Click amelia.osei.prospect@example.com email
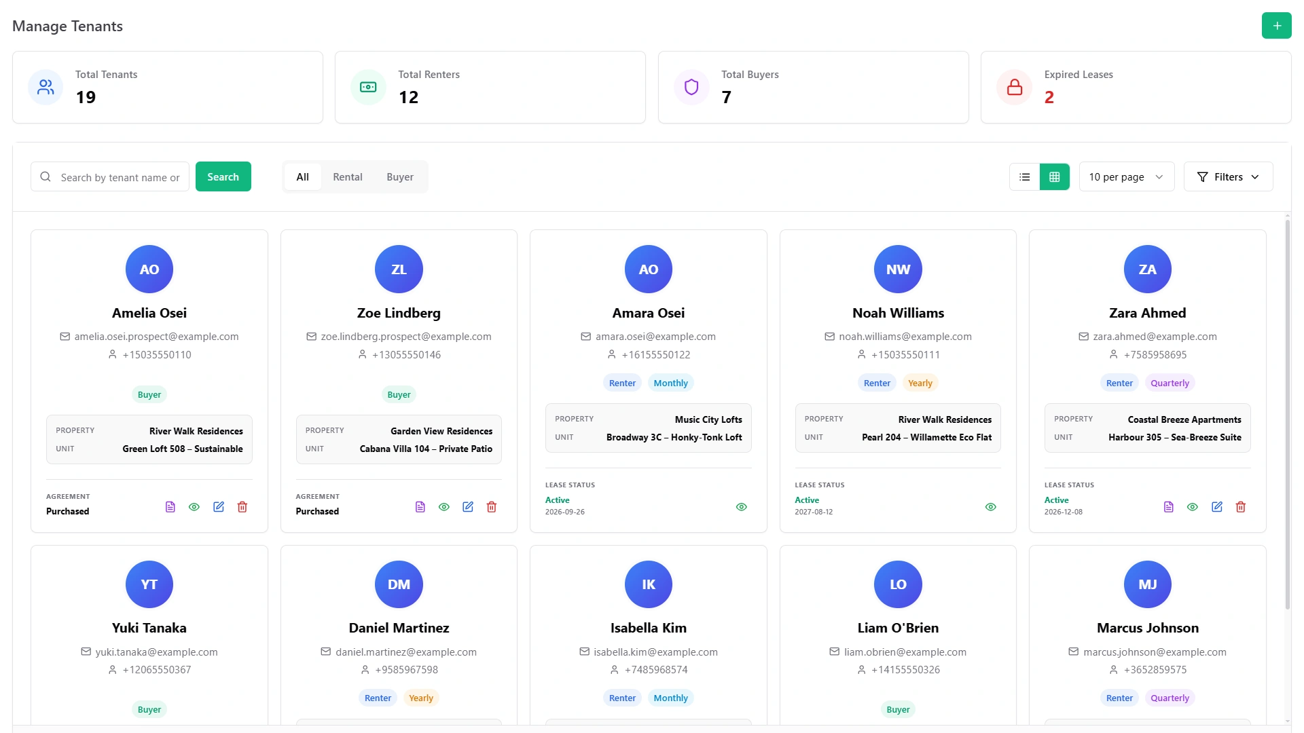The image size is (1304, 733). click(156, 337)
